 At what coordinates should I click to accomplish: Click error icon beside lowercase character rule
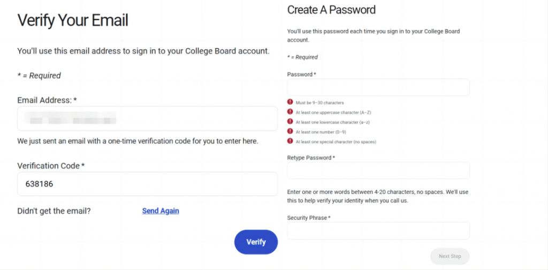(290, 121)
